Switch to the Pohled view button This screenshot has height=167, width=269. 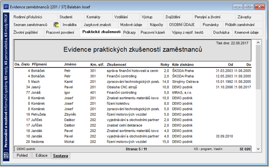[x=22, y=156]
